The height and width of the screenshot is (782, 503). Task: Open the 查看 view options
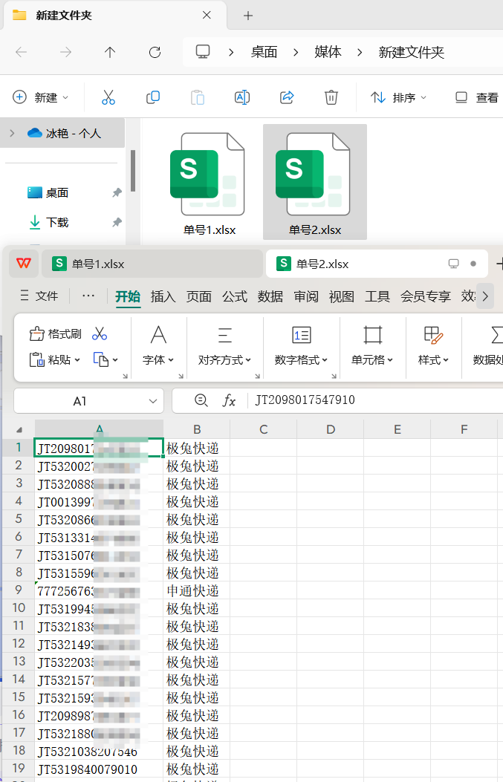pyautogui.click(x=477, y=97)
